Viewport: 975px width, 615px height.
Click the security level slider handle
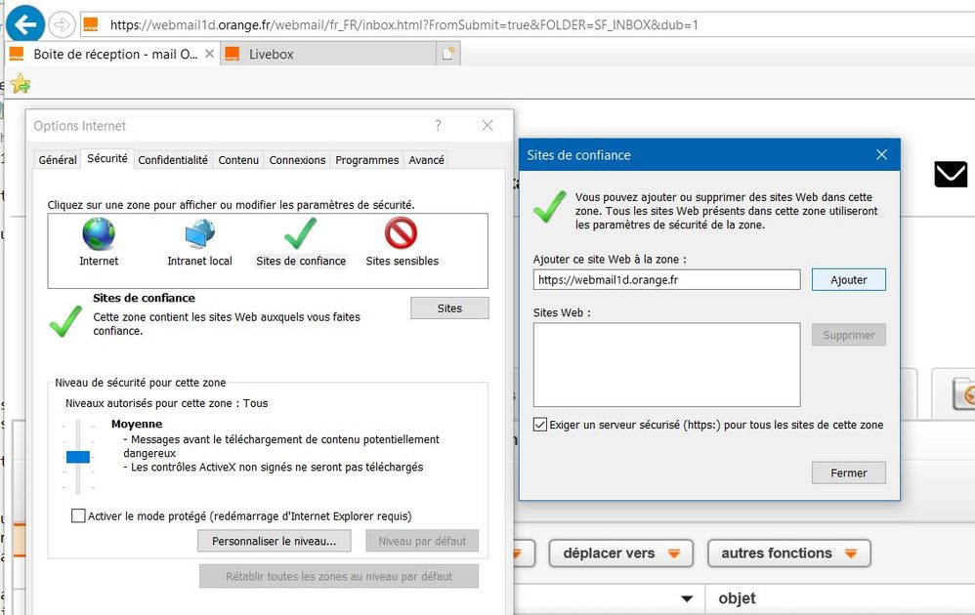[x=78, y=457]
